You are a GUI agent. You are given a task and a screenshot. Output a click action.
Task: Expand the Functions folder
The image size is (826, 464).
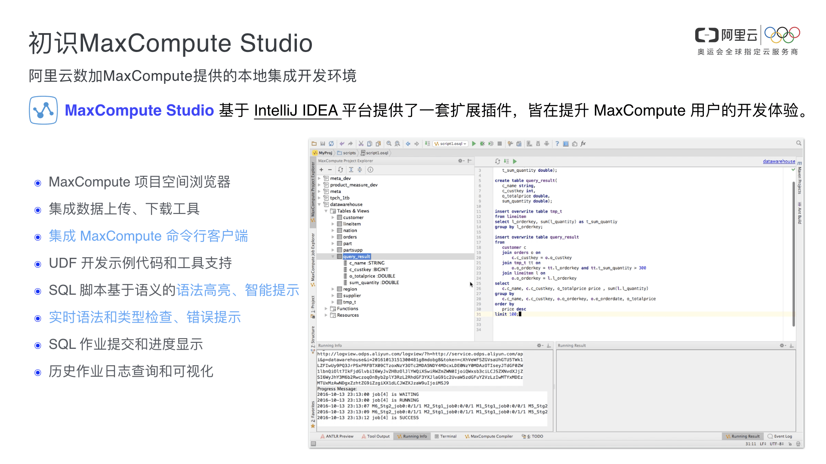point(326,309)
